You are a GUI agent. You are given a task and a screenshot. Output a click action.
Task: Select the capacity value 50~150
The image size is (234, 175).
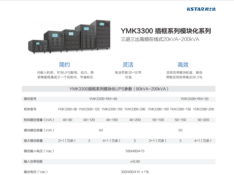[180, 120]
